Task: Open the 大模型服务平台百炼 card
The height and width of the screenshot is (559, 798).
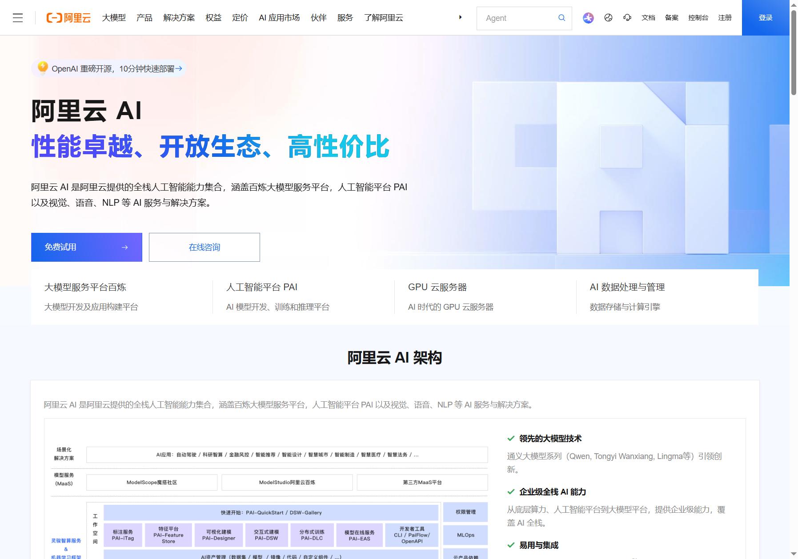Action: 122,297
